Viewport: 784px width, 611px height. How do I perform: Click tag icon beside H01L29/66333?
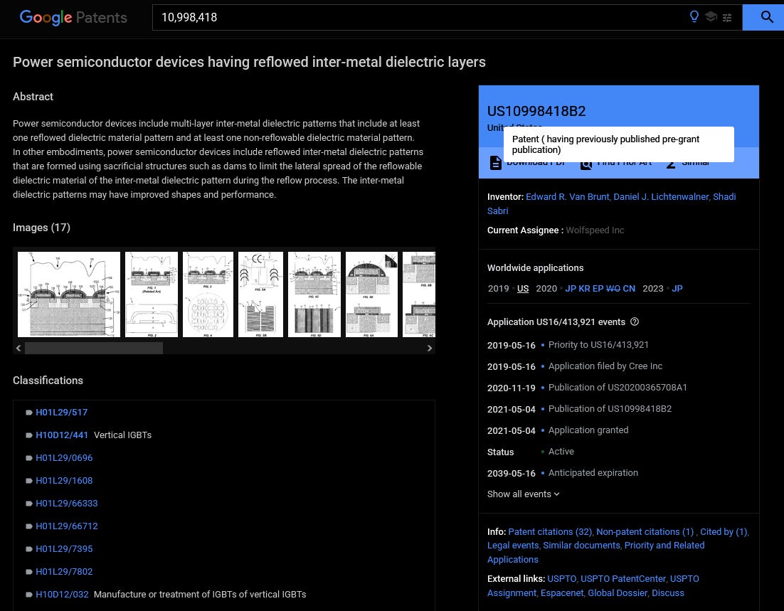29,504
